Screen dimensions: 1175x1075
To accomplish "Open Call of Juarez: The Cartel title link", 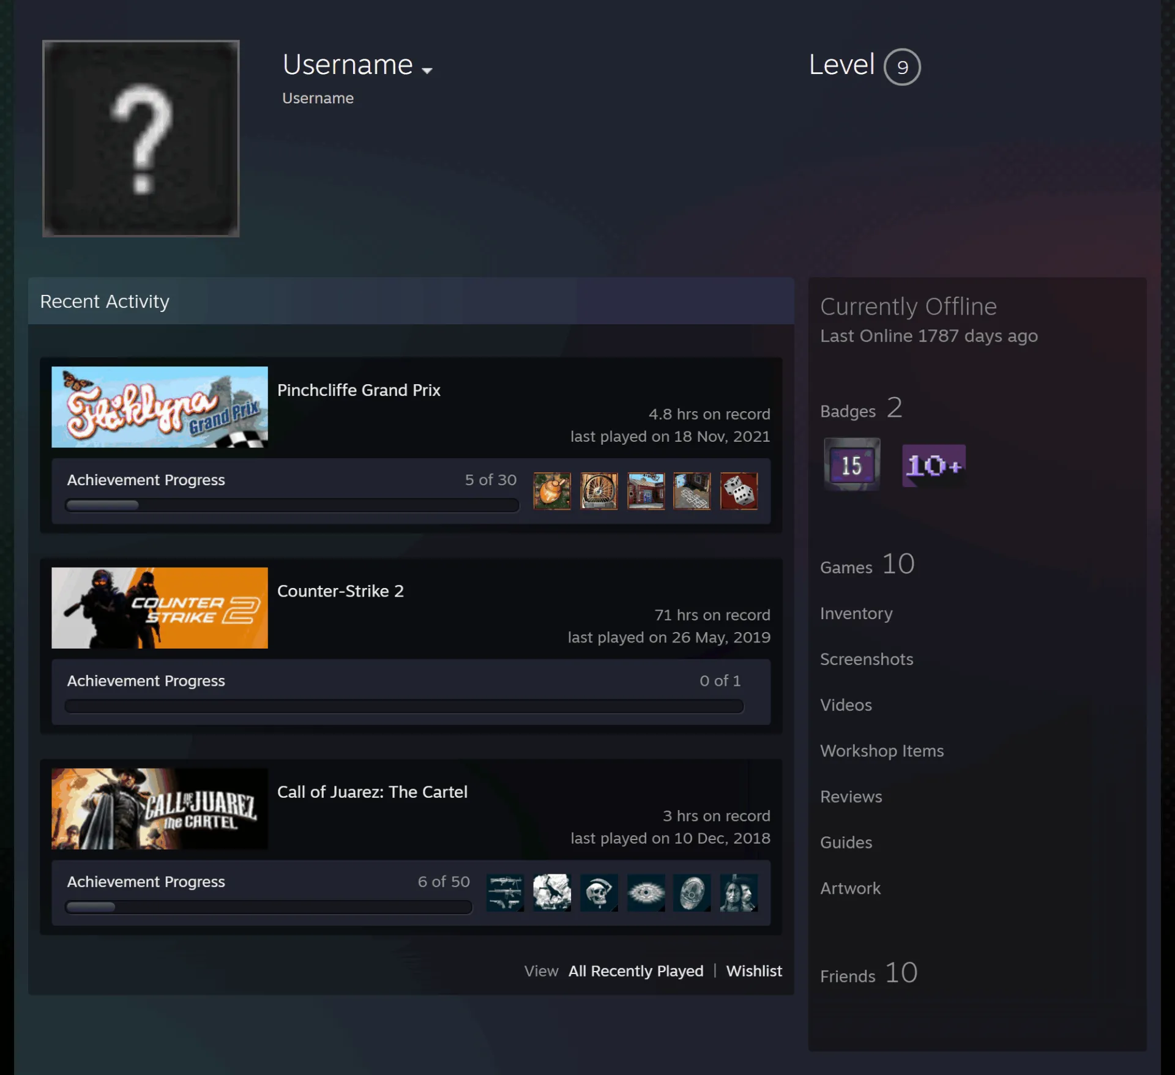I will click(x=372, y=792).
